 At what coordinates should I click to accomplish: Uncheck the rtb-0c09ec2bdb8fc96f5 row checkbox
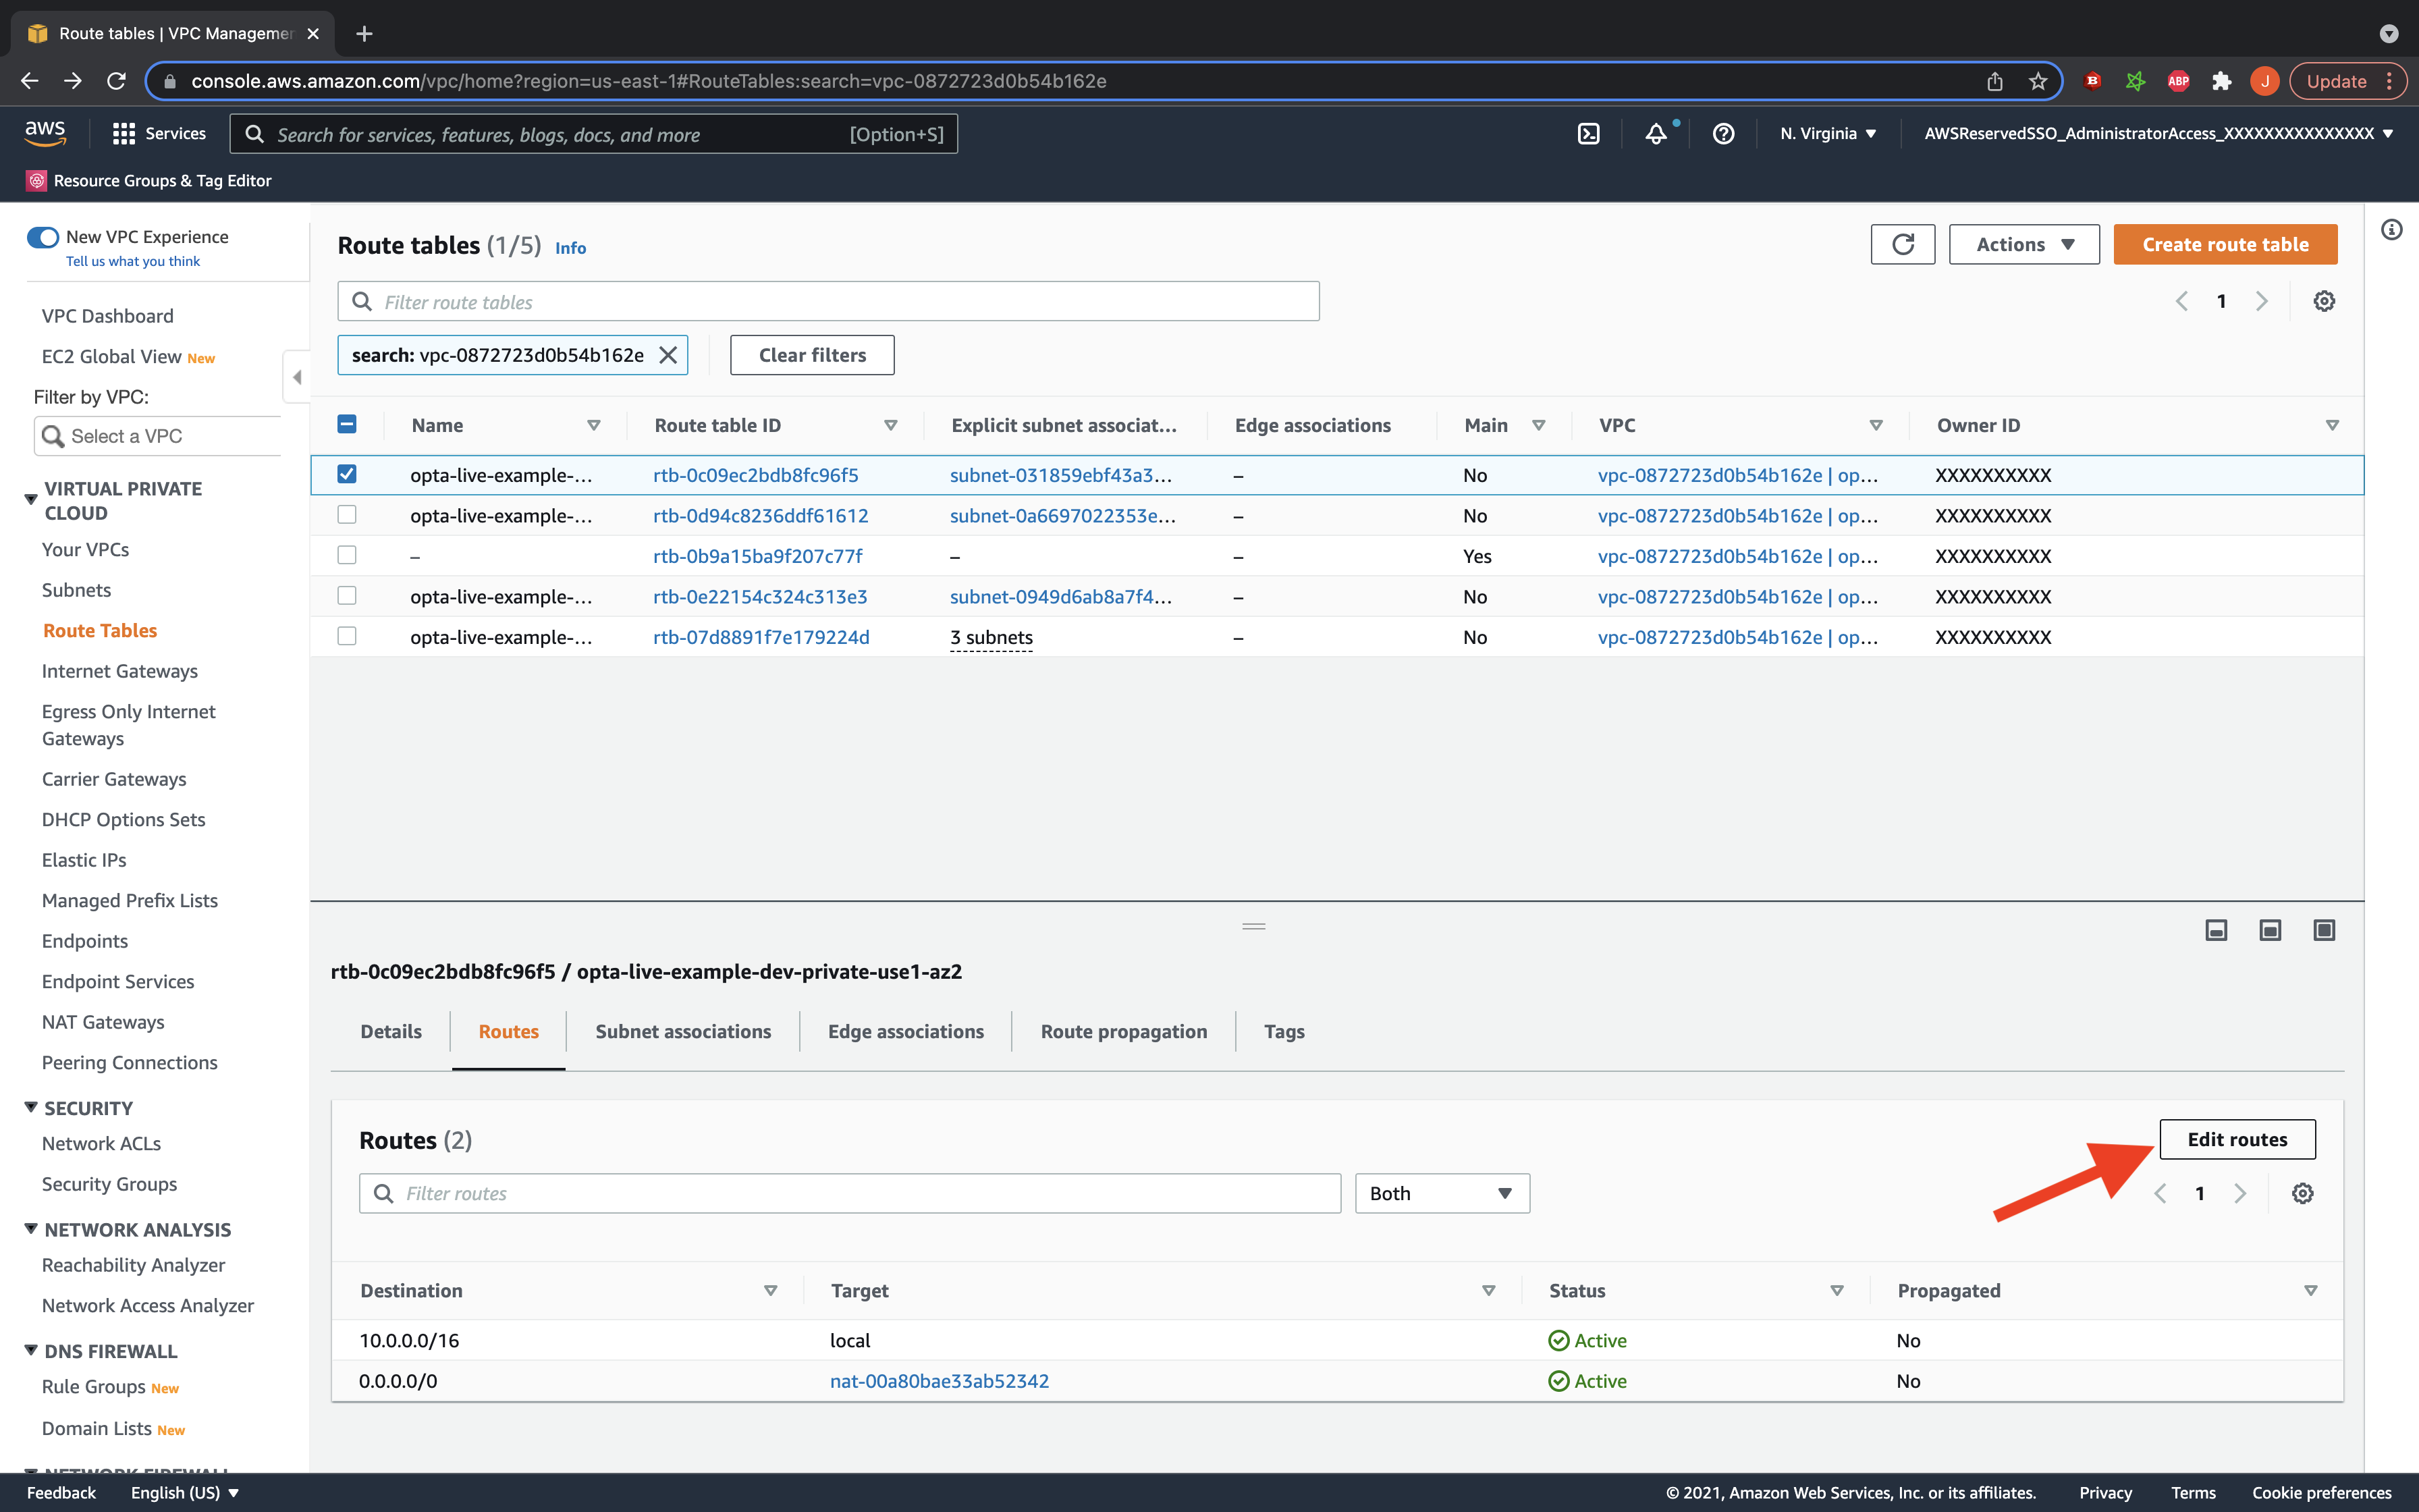click(347, 474)
